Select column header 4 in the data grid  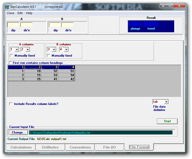[66, 67]
